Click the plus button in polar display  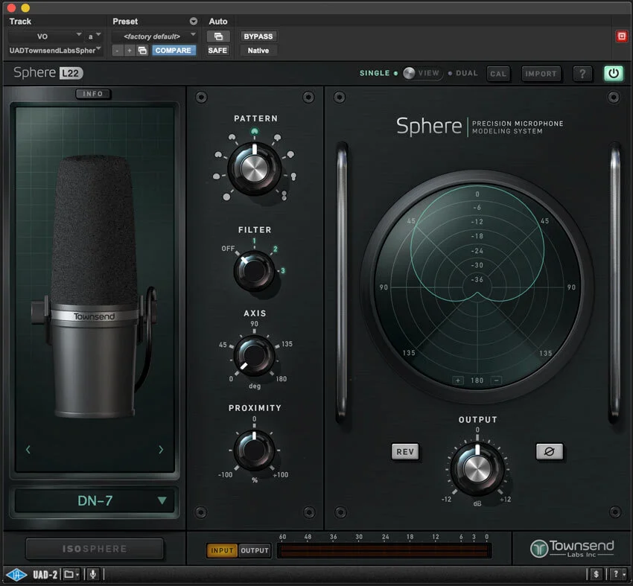point(458,380)
